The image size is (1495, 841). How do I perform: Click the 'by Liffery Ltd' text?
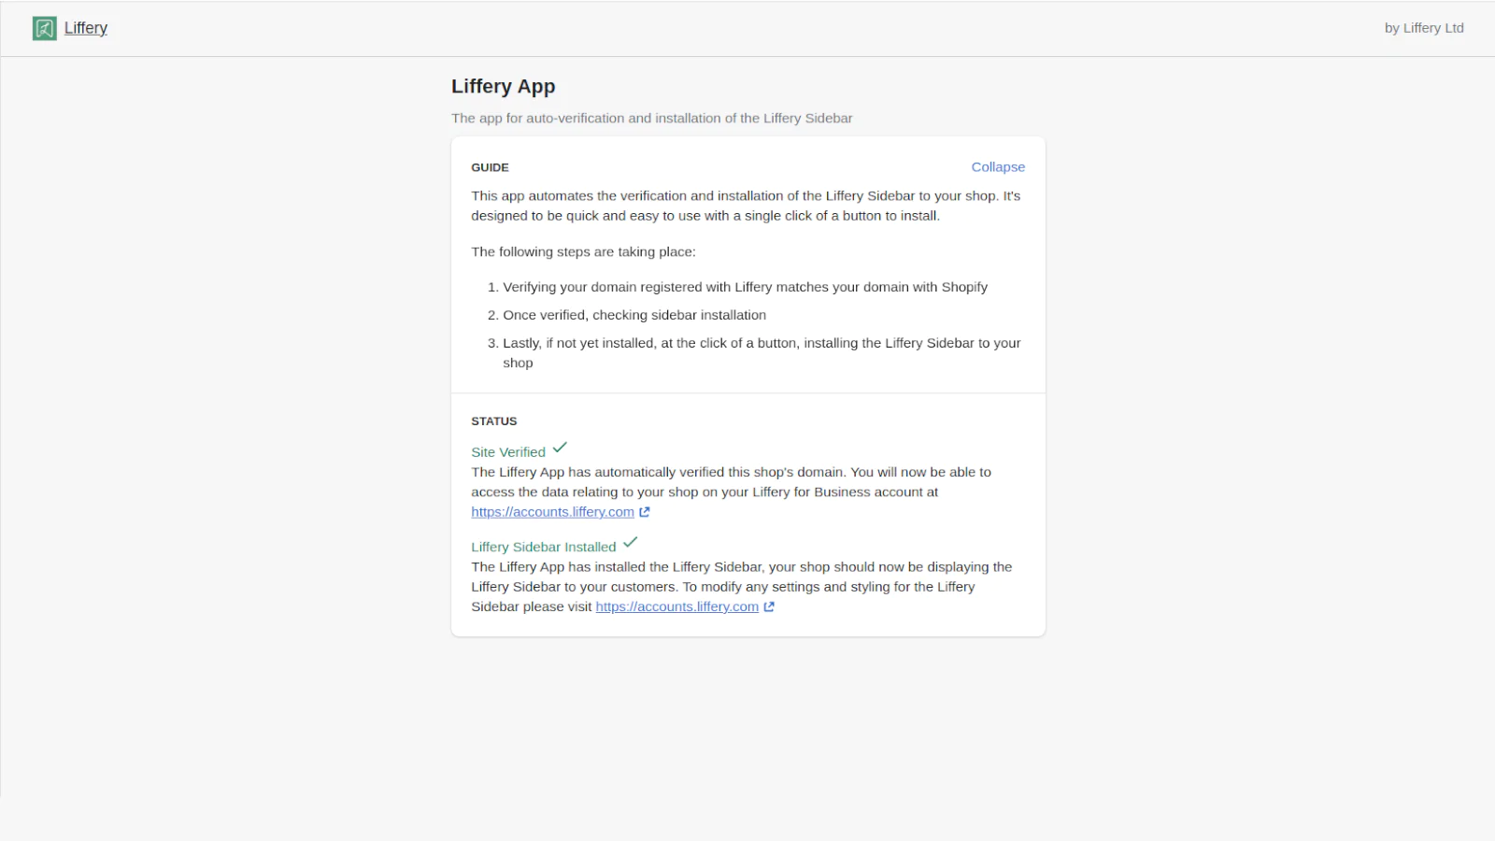[x=1424, y=28]
